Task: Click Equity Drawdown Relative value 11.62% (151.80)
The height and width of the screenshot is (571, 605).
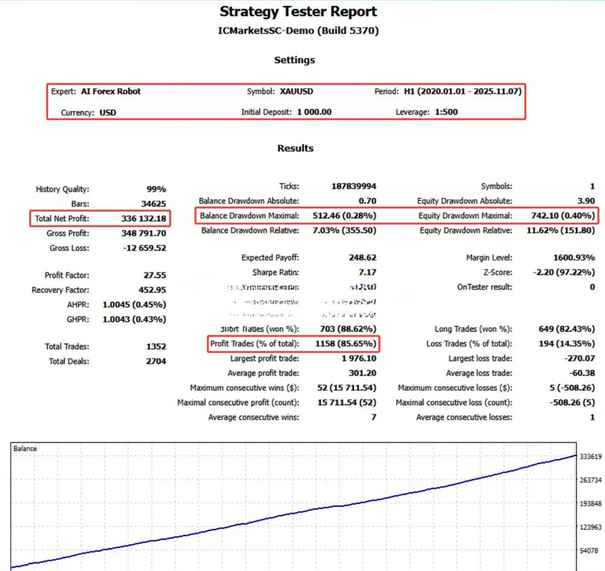Action: coord(561,230)
